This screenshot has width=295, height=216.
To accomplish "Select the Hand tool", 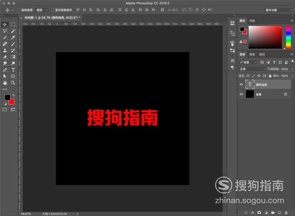I will pos(5,83).
